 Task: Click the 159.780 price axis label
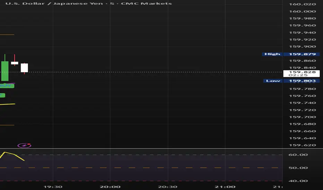302,89
